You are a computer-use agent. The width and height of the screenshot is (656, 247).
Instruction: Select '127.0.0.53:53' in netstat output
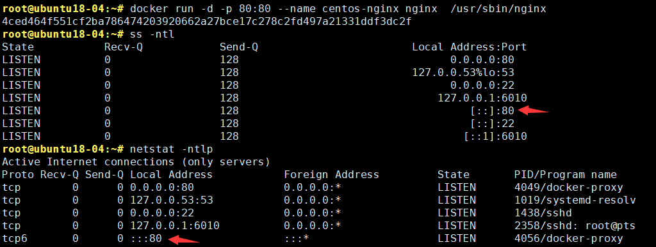[x=172, y=200]
